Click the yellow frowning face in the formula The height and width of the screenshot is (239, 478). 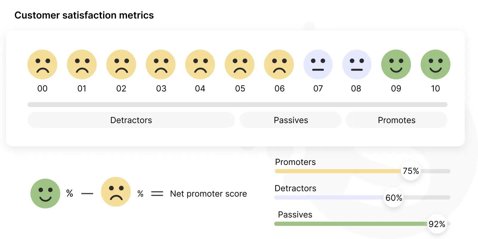point(116,192)
